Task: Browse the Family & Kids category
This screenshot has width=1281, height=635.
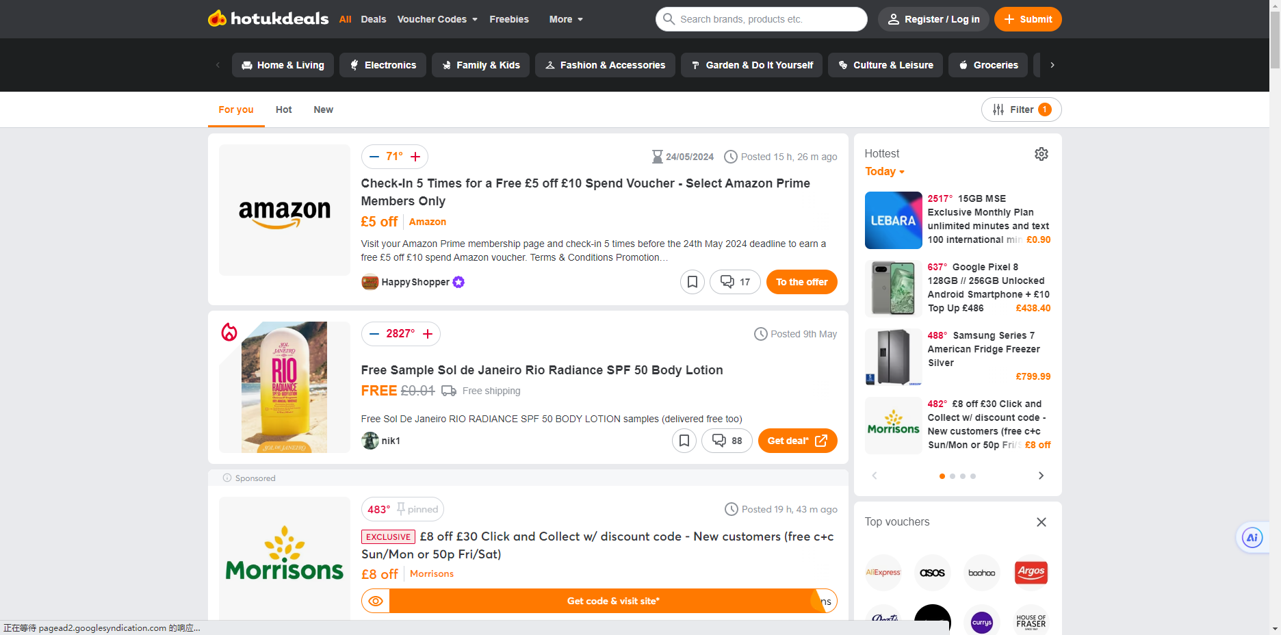Action: click(480, 65)
